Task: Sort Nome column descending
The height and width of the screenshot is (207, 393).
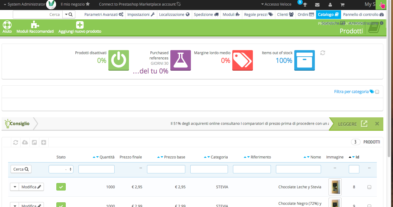Action: tap(308, 157)
